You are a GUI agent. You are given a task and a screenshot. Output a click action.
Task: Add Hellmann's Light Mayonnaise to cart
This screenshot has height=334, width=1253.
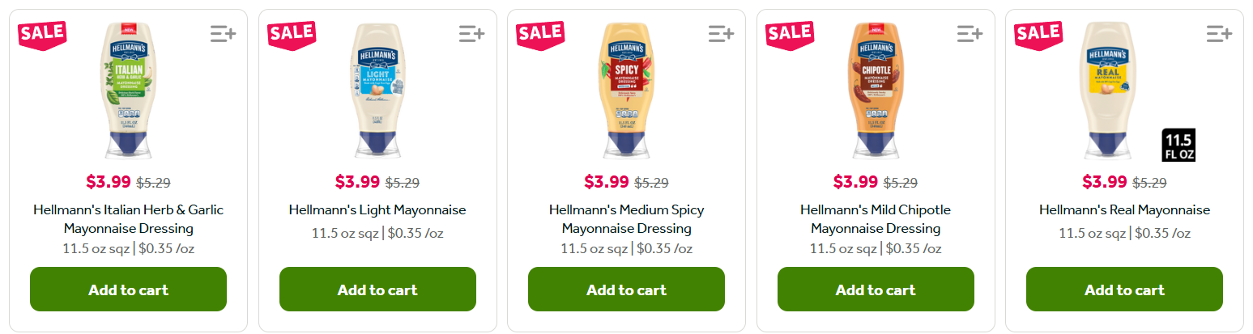click(x=377, y=290)
